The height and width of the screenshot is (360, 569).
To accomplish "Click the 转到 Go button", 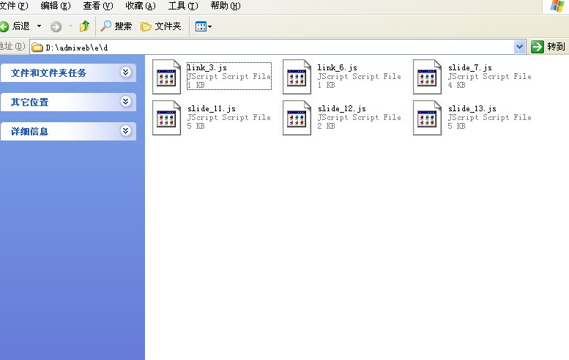I will coord(548,47).
